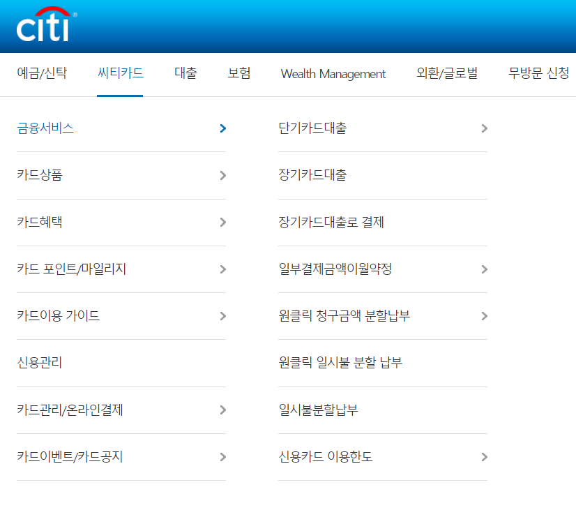Viewport: 576px width, 510px height.
Task: Open 장기카드대출로 결제 link
Action: (331, 222)
